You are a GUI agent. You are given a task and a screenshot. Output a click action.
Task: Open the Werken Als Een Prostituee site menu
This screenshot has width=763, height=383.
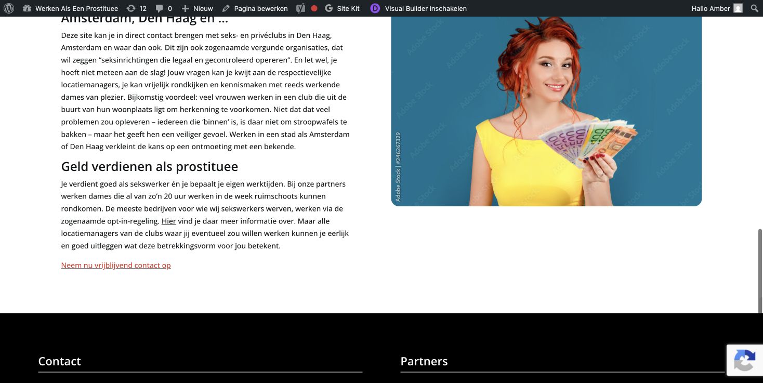point(77,8)
